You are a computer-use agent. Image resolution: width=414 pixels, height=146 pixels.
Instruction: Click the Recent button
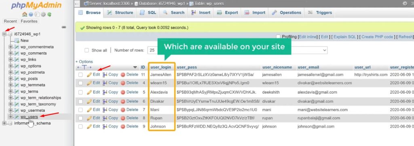(x=11, y=21)
